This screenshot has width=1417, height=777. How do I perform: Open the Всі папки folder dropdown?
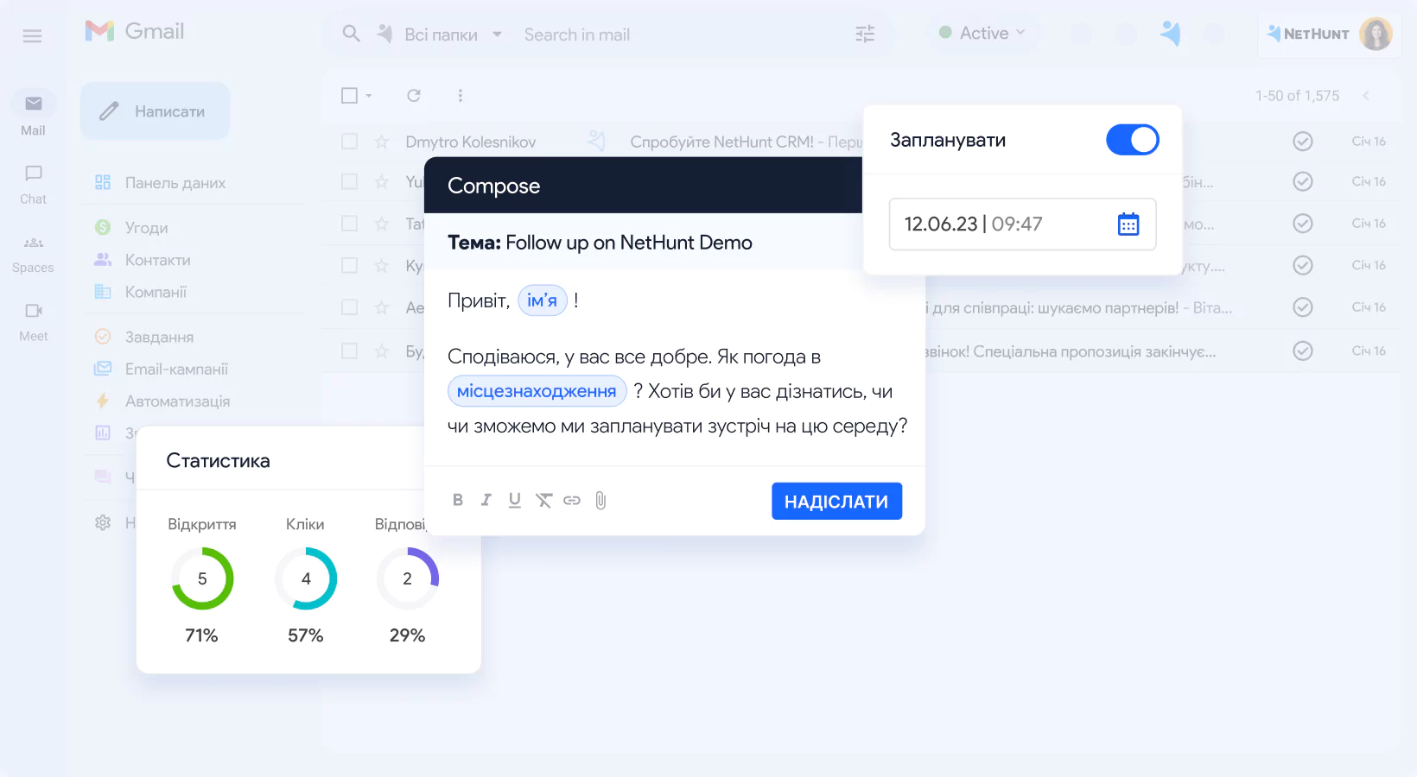pos(453,35)
